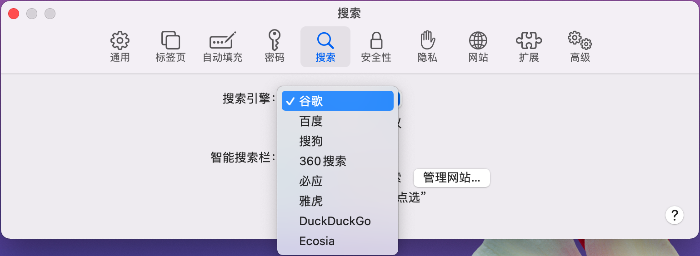Open the 自动填充 autofill icon
The image size is (700, 256).
click(x=222, y=40)
